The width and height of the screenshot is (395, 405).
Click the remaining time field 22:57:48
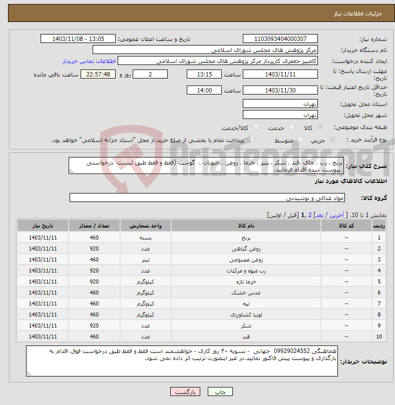pyautogui.click(x=98, y=74)
